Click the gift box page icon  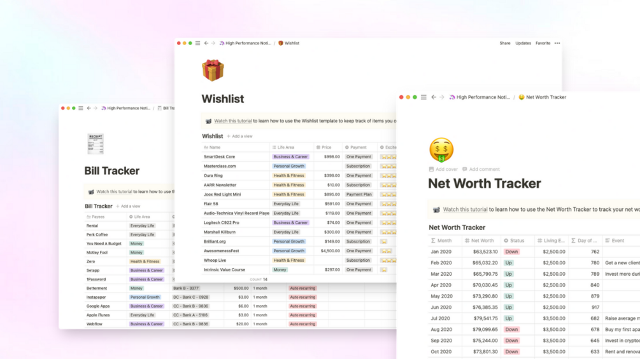213,70
